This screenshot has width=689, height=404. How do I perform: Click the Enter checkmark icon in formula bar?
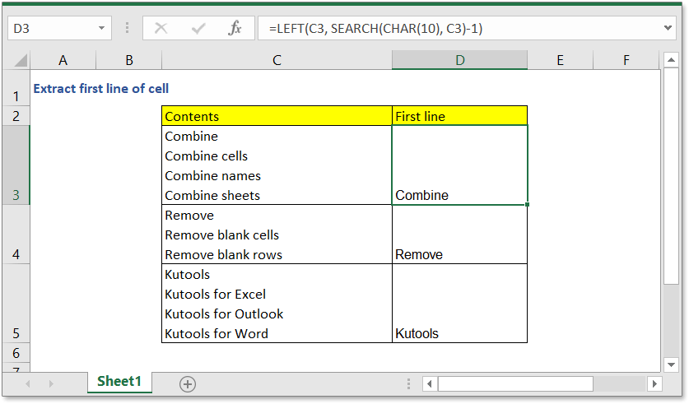coord(198,28)
